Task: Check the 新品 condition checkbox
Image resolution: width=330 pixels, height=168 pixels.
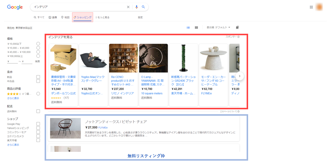Action: pos(38,77)
